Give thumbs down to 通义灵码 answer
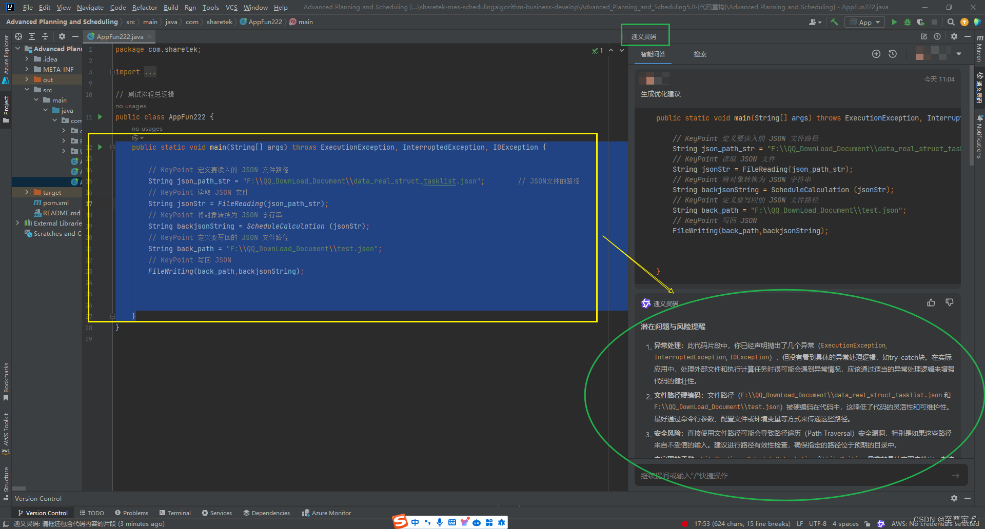The height and width of the screenshot is (529, 985). 950,303
